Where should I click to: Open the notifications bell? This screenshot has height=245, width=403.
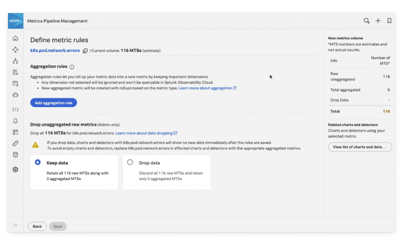point(15,121)
